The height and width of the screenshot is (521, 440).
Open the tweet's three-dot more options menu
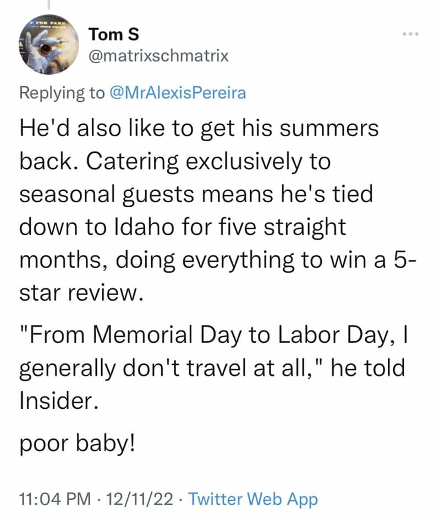(410, 35)
